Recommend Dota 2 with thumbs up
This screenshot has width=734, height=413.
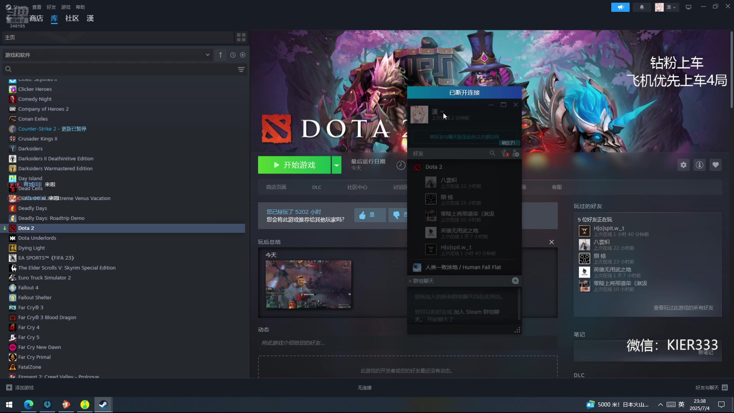tap(370, 215)
